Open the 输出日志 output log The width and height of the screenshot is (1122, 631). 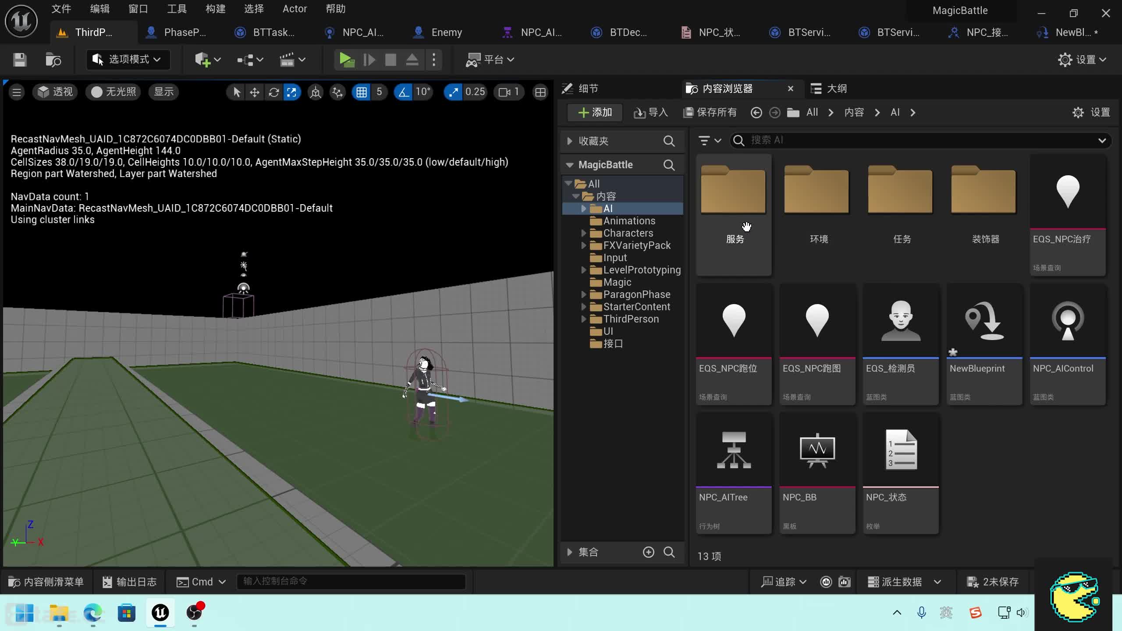pyautogui.click(x=130, y=582)
